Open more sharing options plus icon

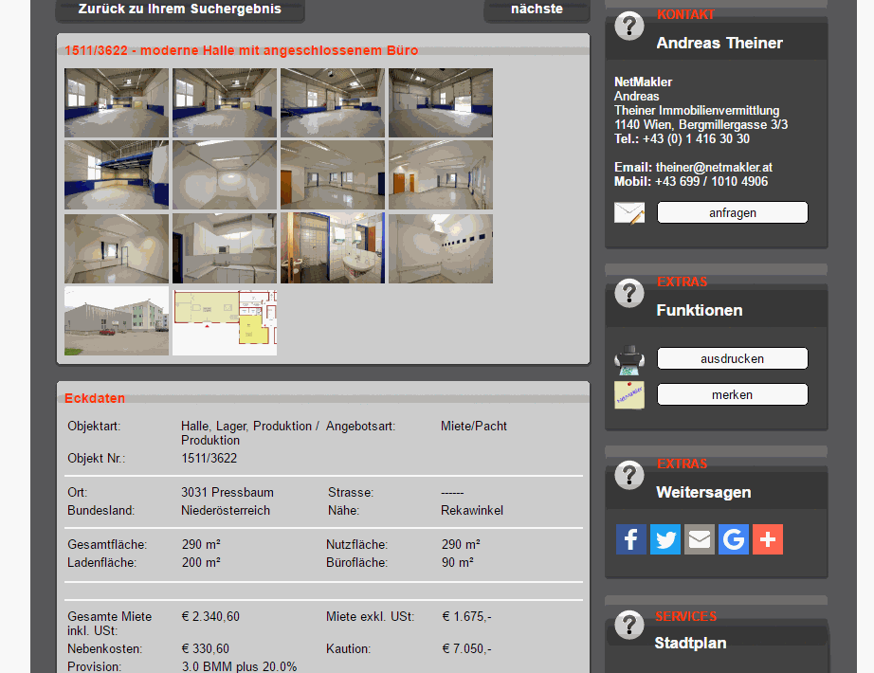pyautogui.click(x=767, y=539)
